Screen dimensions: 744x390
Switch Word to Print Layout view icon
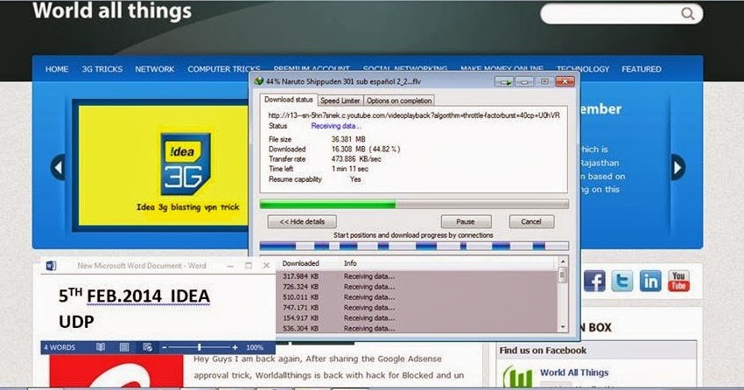[124, 347]
